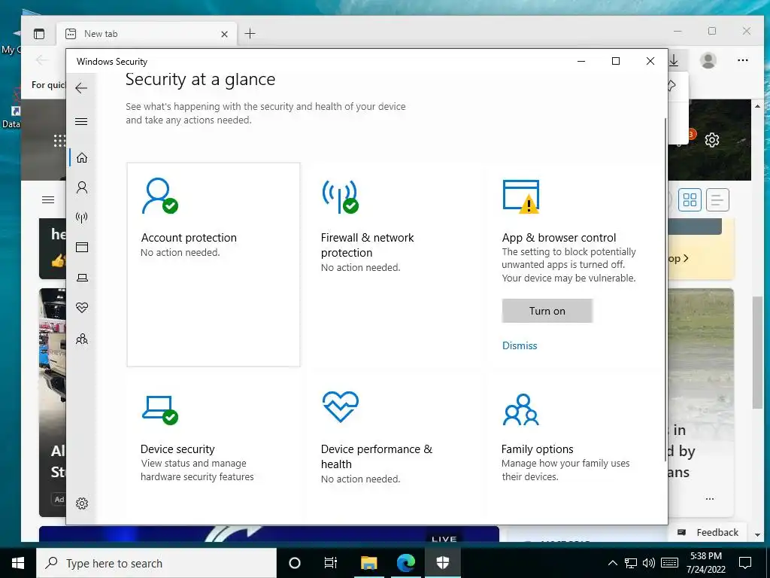Open Edge Settings and more menu
770x578 pixels.
pos(742,60)
